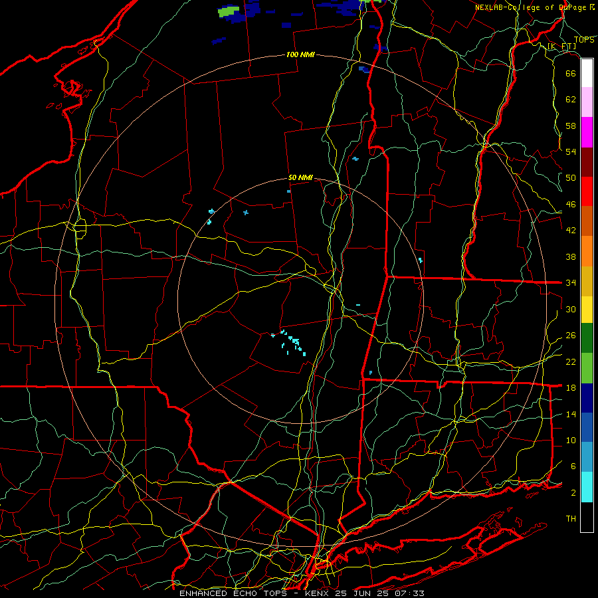598x598 pixels.
Task: Click the cyan swatch next to the 2 label
Action: pos(587,487)
